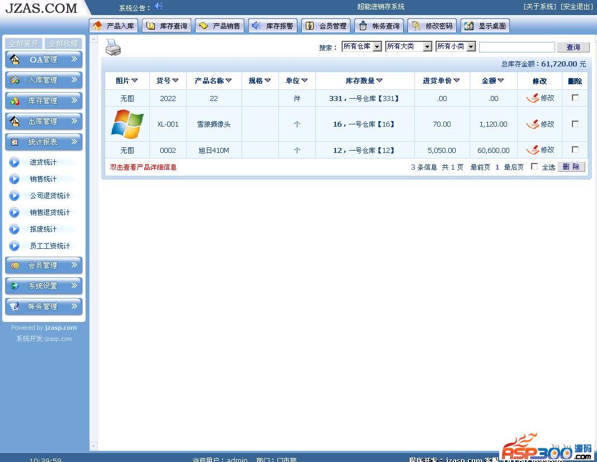Open the 所有大类 category dropdown
This screenshot has height=462, width=597.
point(409,46)
